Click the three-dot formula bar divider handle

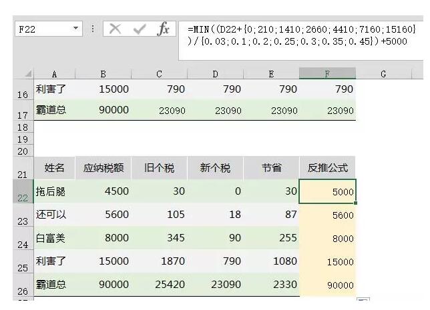pyautogui.click(x=93, y=29)
